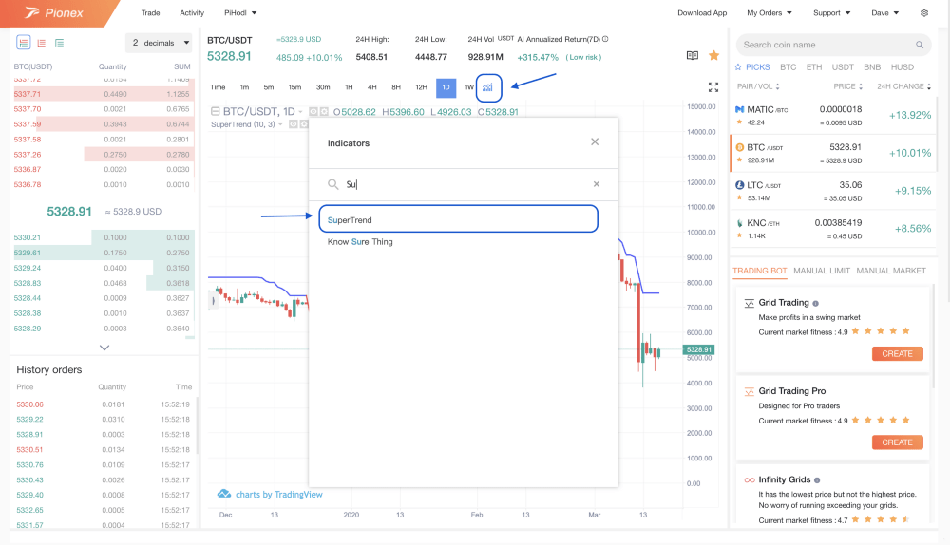Viewport: 950px width, 545px height.
Task: Create a Grid Trading bot
Action: (x=898, y=353)
